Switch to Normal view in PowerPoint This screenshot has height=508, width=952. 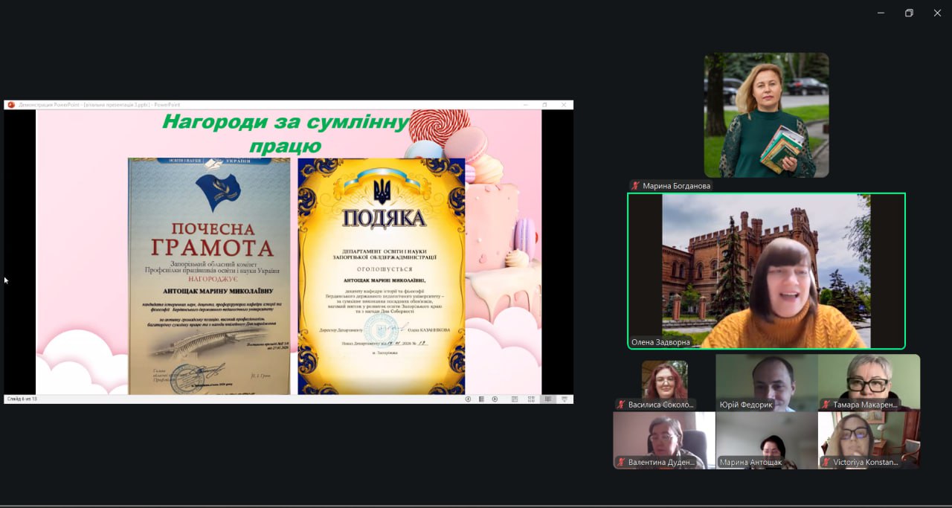pyautogui.click(x=515, y=399)
